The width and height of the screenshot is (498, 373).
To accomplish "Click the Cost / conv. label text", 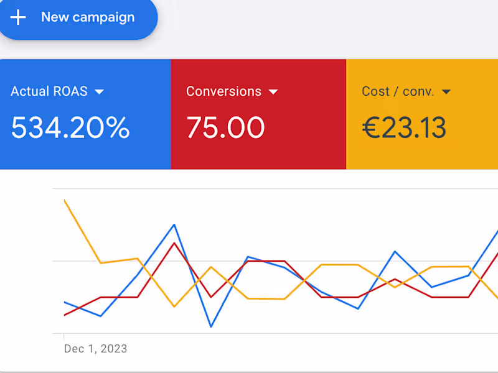I will pyautogui.click(x=398, y=91).
